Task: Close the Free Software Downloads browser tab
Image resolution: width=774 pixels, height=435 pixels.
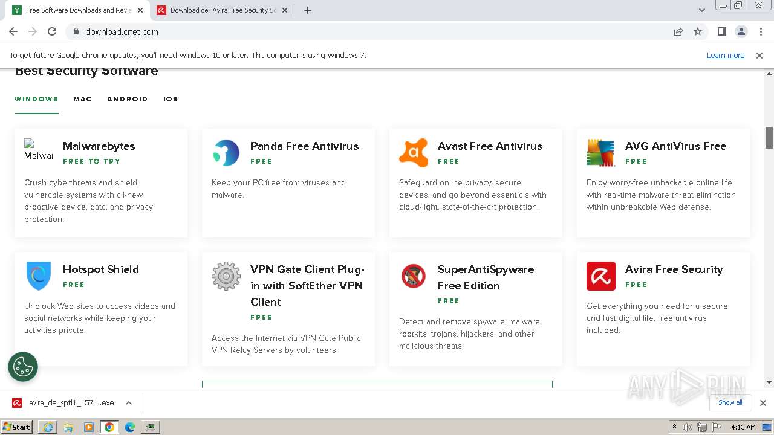Action: click(x=140, y=10)
